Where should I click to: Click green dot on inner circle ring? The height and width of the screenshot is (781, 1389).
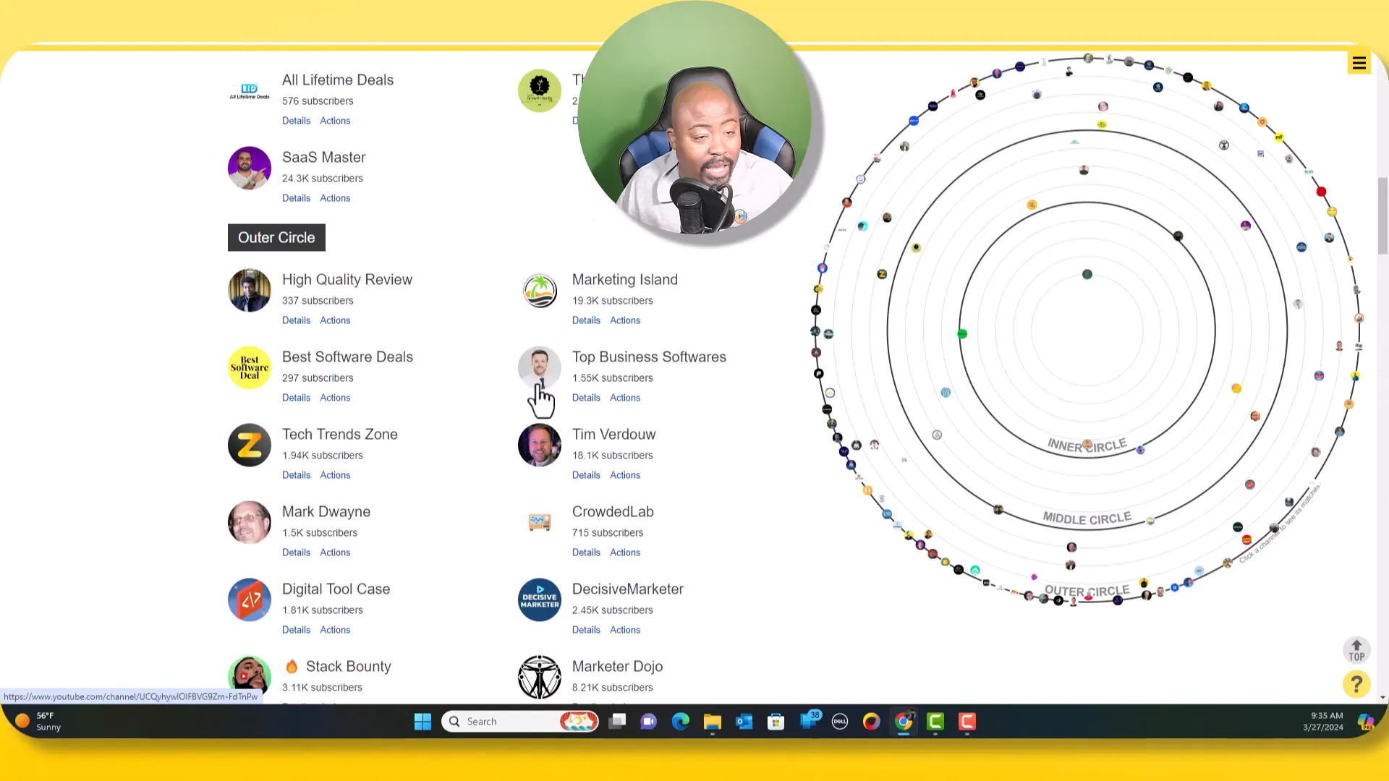[962, 334]
